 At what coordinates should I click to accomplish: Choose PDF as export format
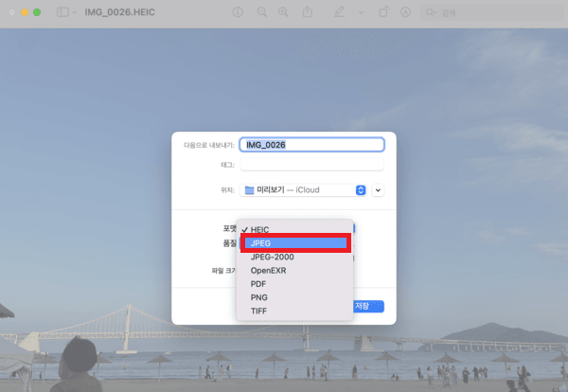[x=294, y=284]
